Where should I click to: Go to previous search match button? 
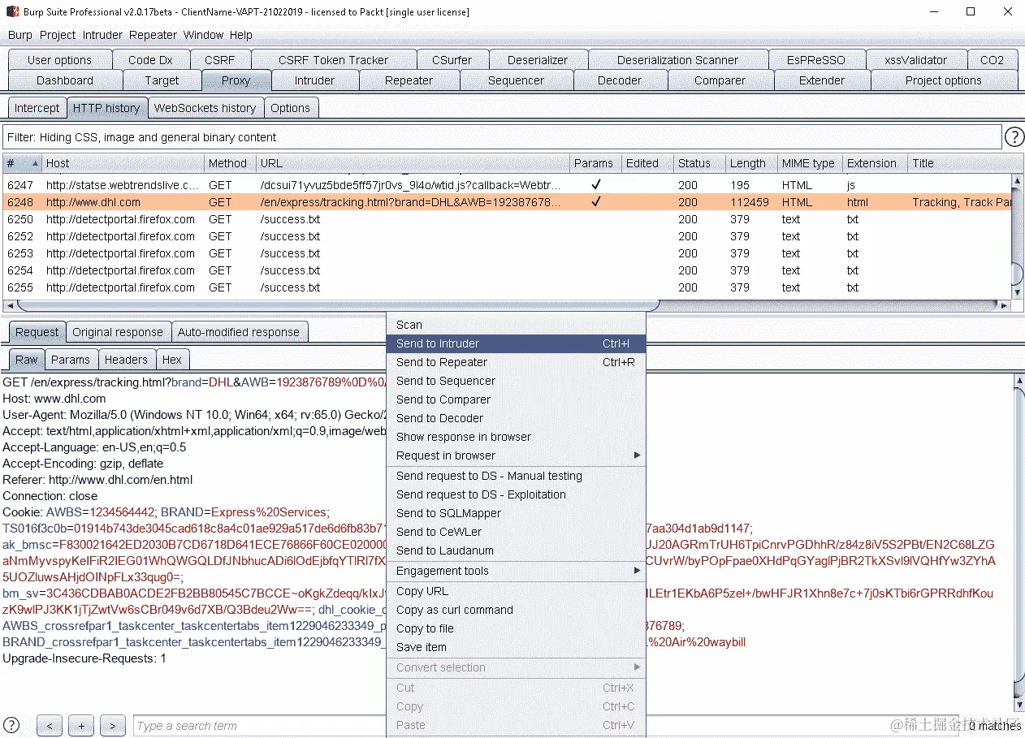coord(50,726)
